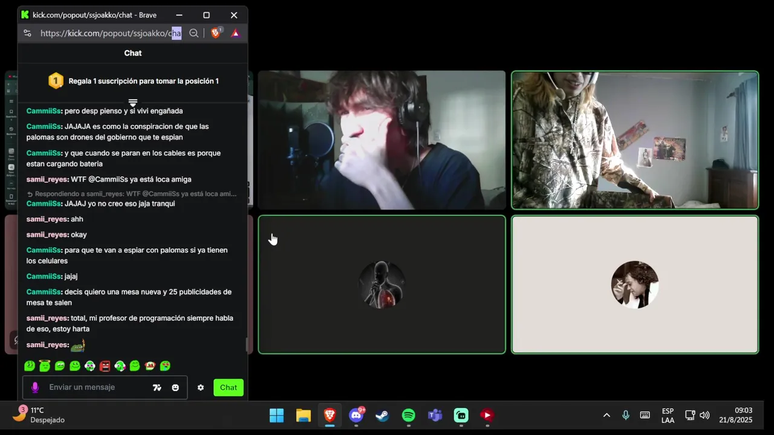This screenshot has height=435, width=774.
Task: Open the Brave site settings icon
Action: pos(27,33)
